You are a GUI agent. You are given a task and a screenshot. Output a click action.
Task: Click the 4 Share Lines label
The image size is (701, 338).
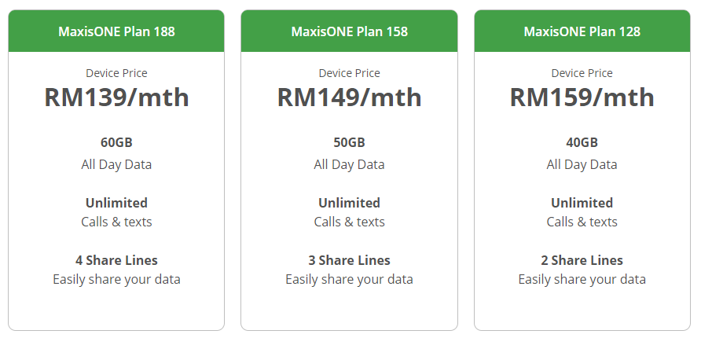pos(116,260)
